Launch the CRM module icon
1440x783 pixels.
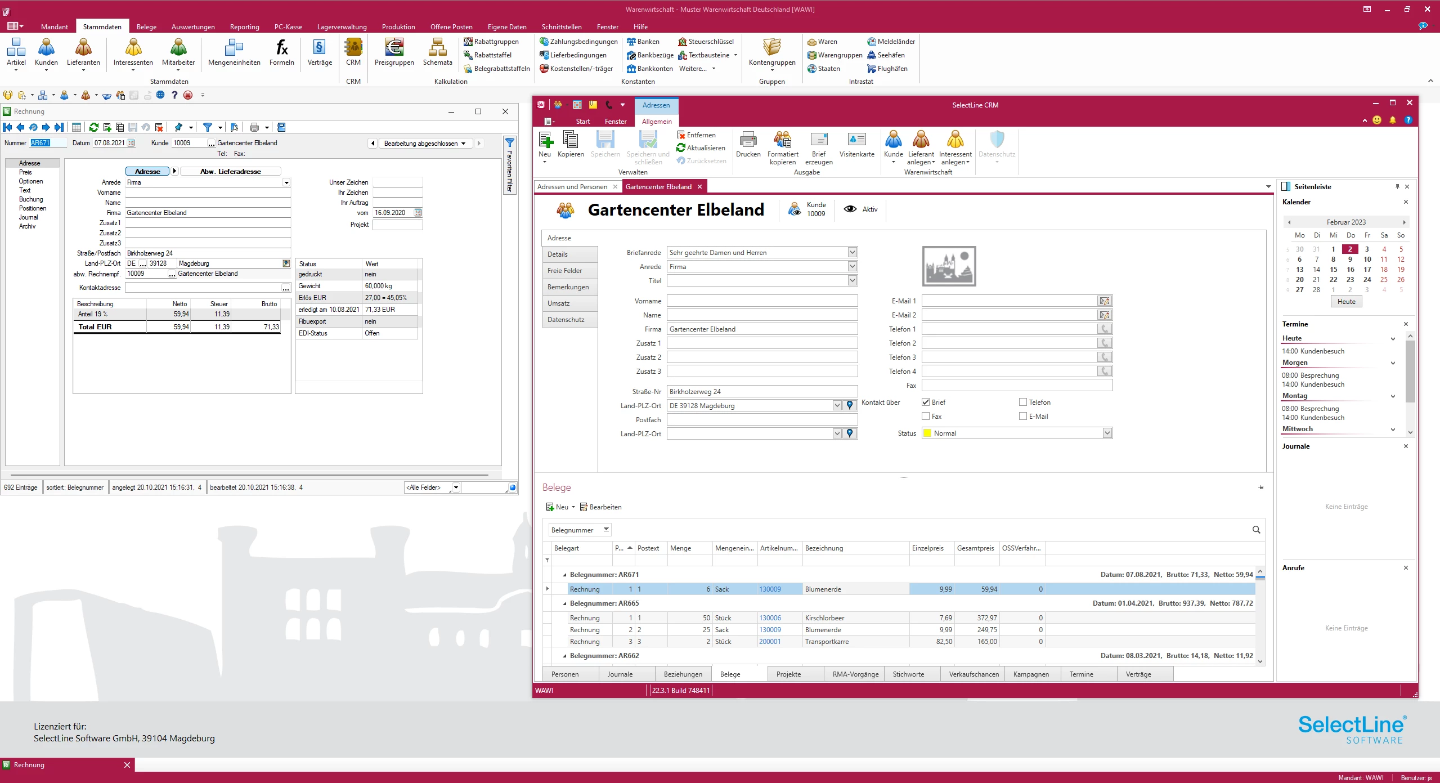coord(353,52)
